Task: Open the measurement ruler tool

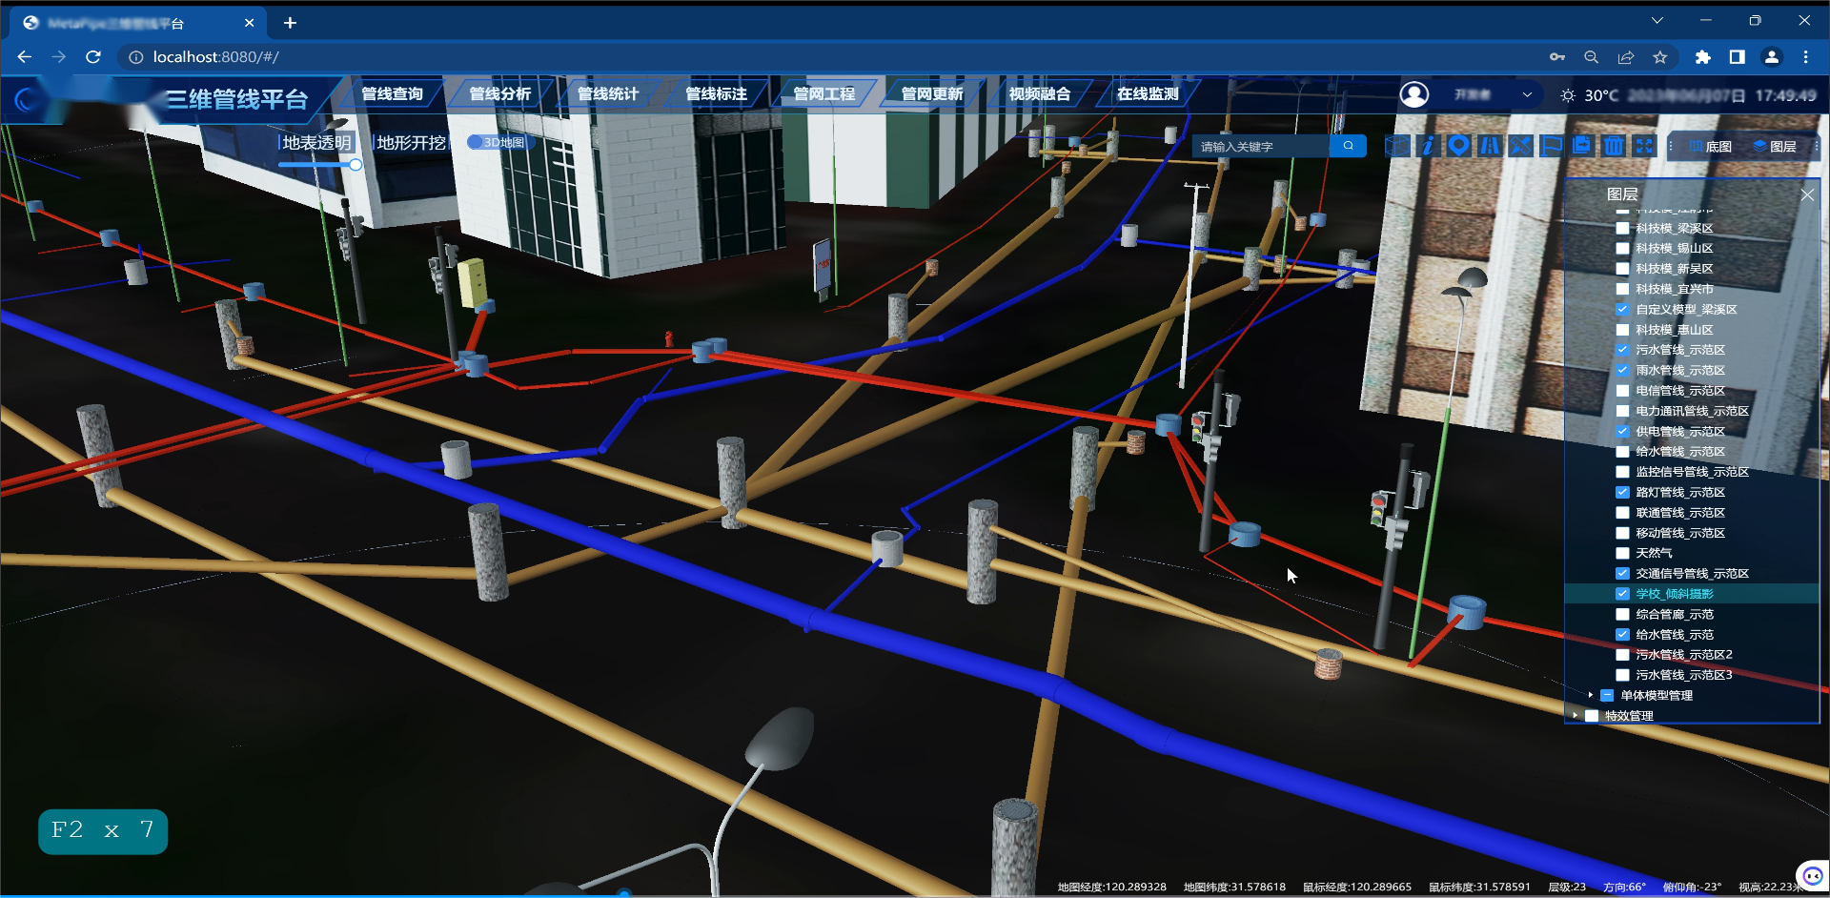Action: pyautogui.click(x=1521, y=146)
